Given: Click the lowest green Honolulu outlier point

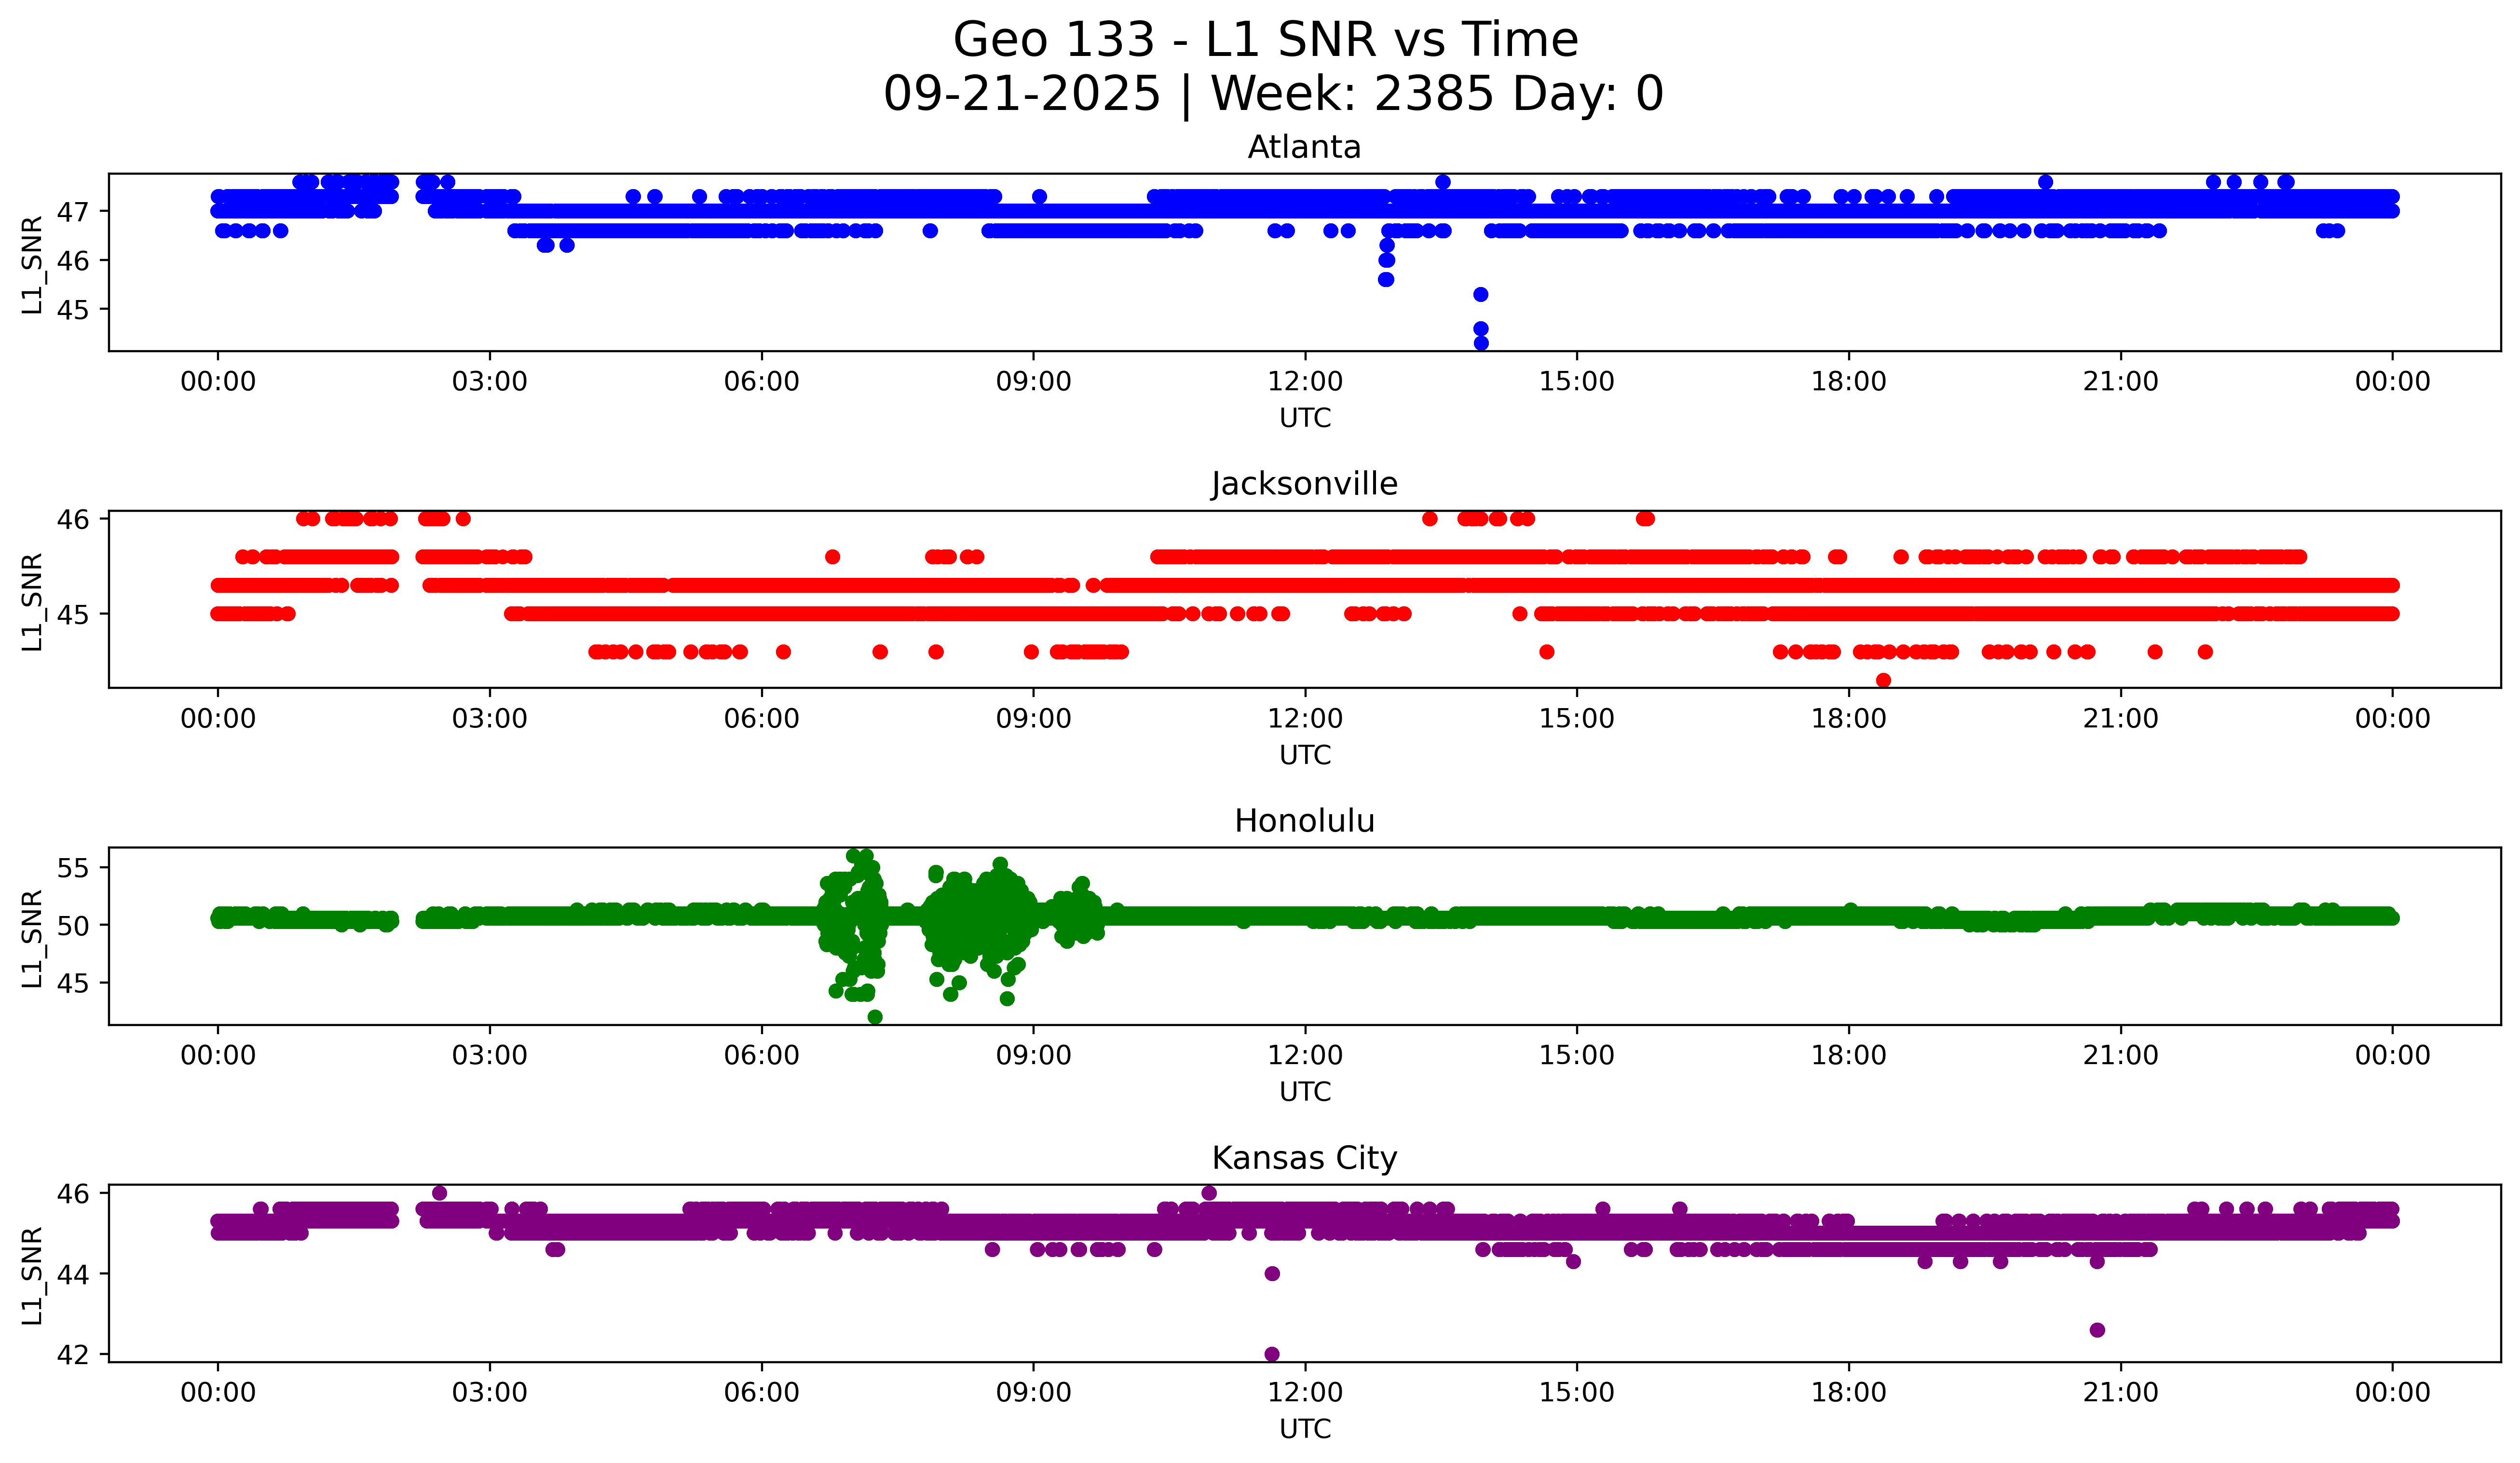Looking at the screenshot, I should (x=875, y=1017).
